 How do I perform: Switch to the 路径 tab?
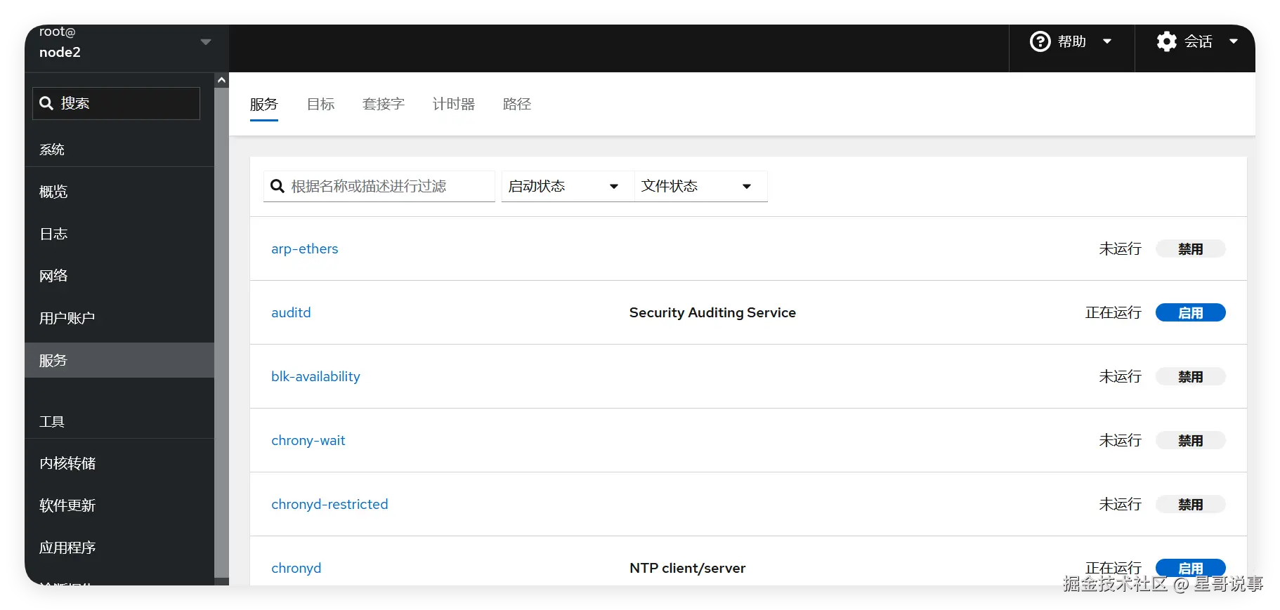(x=517, y=104)
